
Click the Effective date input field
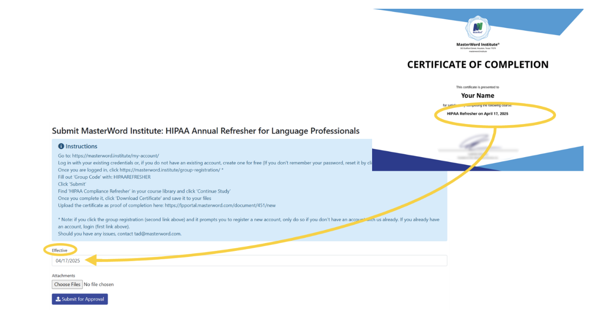pyautogui.click(x=249, y=261)
